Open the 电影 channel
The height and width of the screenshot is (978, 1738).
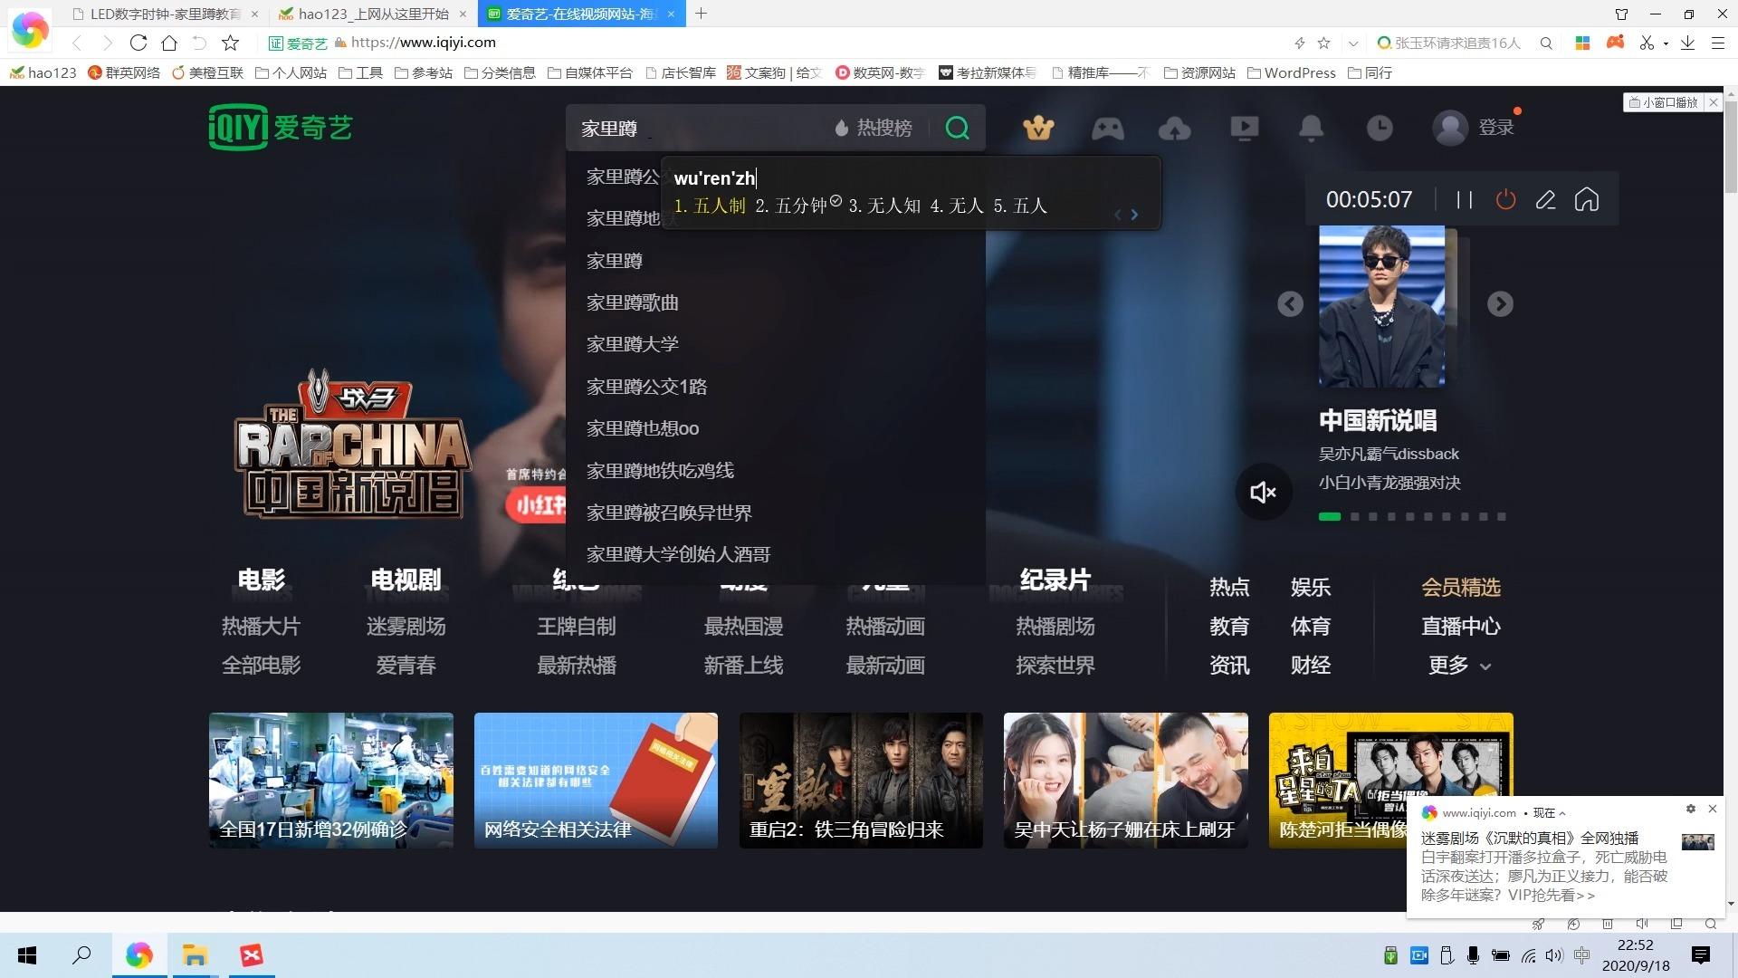(x=261, y=580)
